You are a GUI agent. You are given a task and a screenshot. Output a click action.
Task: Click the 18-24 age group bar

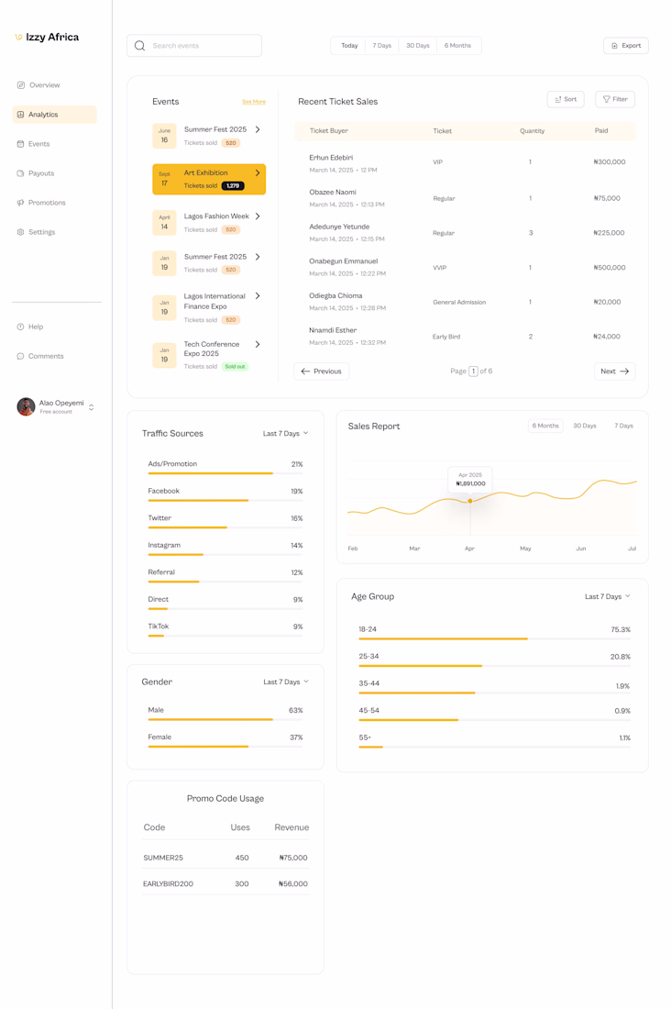pos(495,639)
